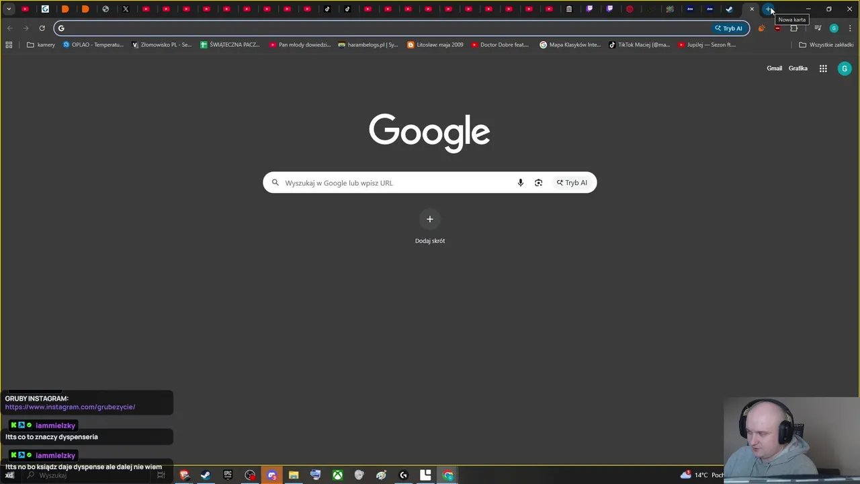Open the Doctor Dobre feat... bookmark
Viewport: 860px width, 484px height.
coord(500,45)
